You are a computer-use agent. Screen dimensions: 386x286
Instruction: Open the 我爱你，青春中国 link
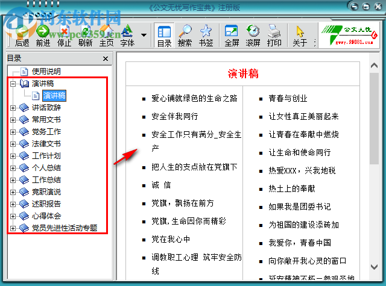[300, 243]
